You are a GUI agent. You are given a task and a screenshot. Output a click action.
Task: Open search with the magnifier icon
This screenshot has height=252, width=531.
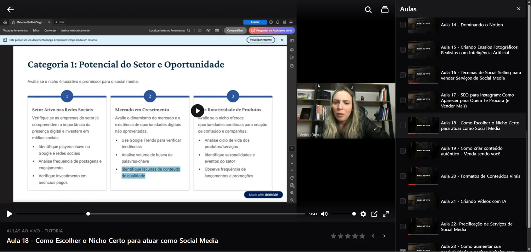(368, 10)
